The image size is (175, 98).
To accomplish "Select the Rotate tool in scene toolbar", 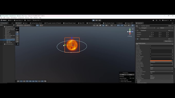I will (17, 36).
